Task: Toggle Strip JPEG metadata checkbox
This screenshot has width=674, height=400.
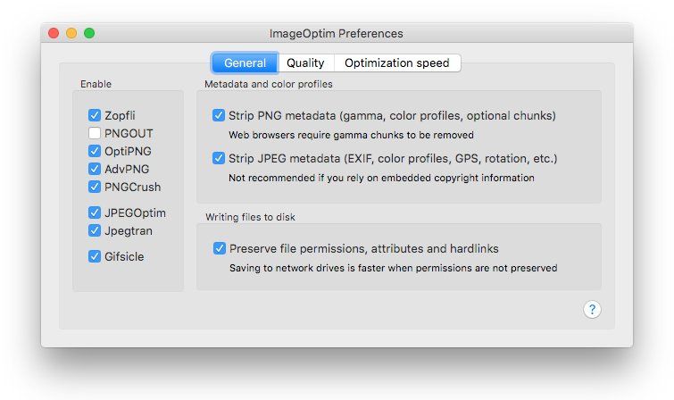Action: click(219, 158)
